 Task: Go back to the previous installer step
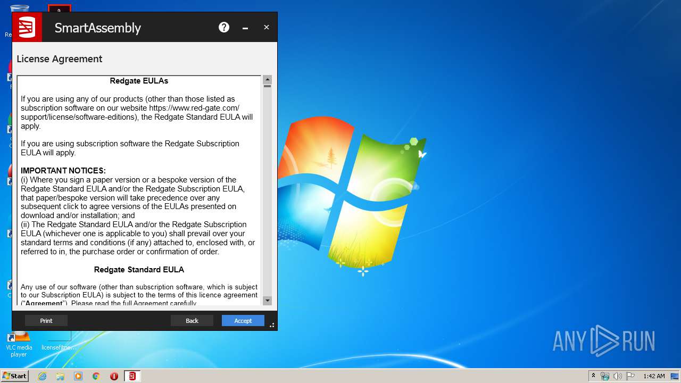[x=192, y=320]
